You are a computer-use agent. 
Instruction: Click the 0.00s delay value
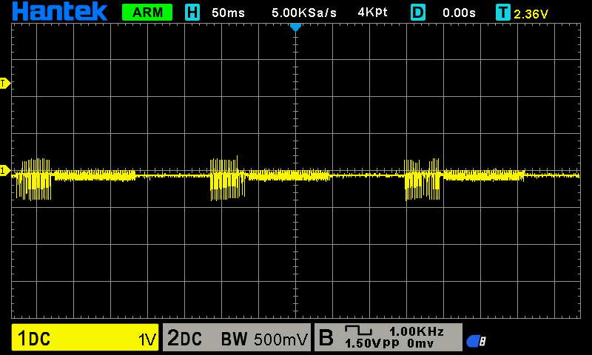[x=459, y=13]
